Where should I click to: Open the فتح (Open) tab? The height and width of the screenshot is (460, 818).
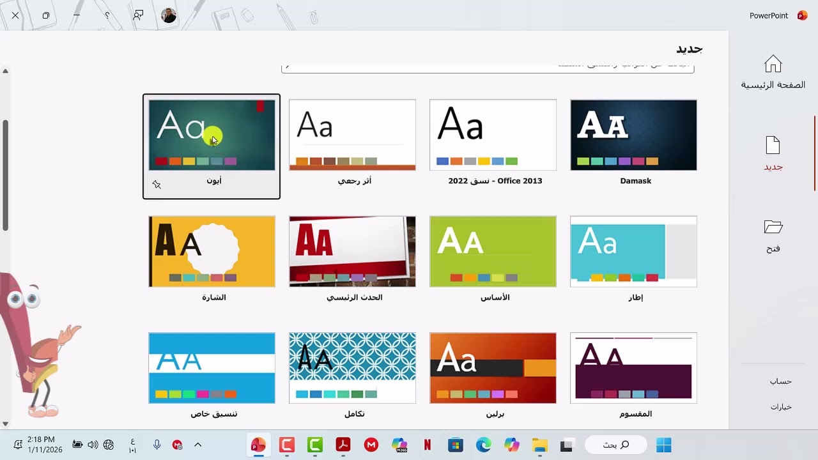click(x=773, y=236)
